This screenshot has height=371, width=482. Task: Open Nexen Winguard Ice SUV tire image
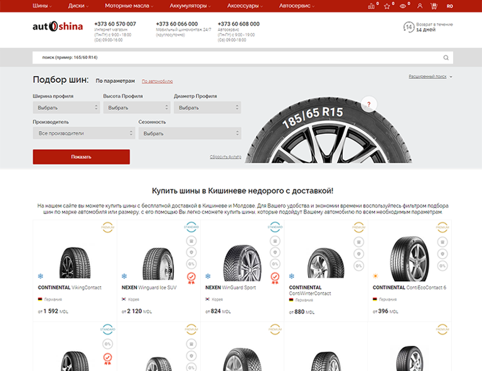click(158, 264)
